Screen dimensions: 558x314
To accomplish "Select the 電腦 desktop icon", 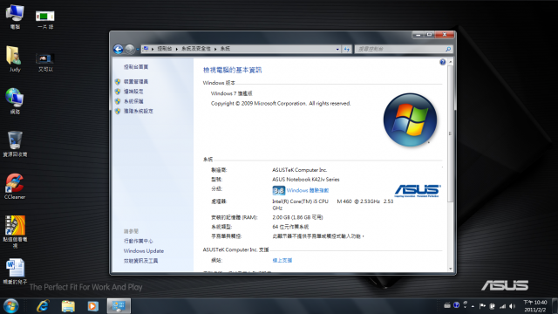I will pyautogui.click(x=15, y=17).
